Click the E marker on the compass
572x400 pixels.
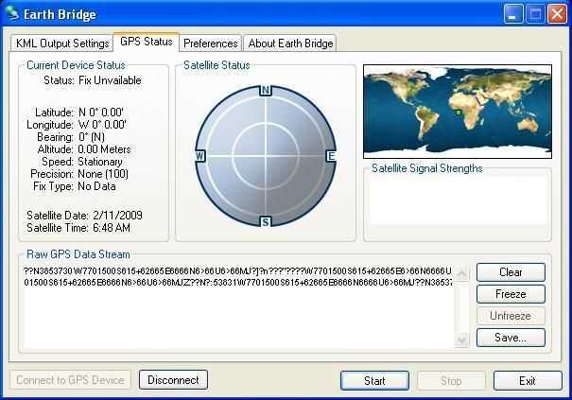tap(331, 156)
